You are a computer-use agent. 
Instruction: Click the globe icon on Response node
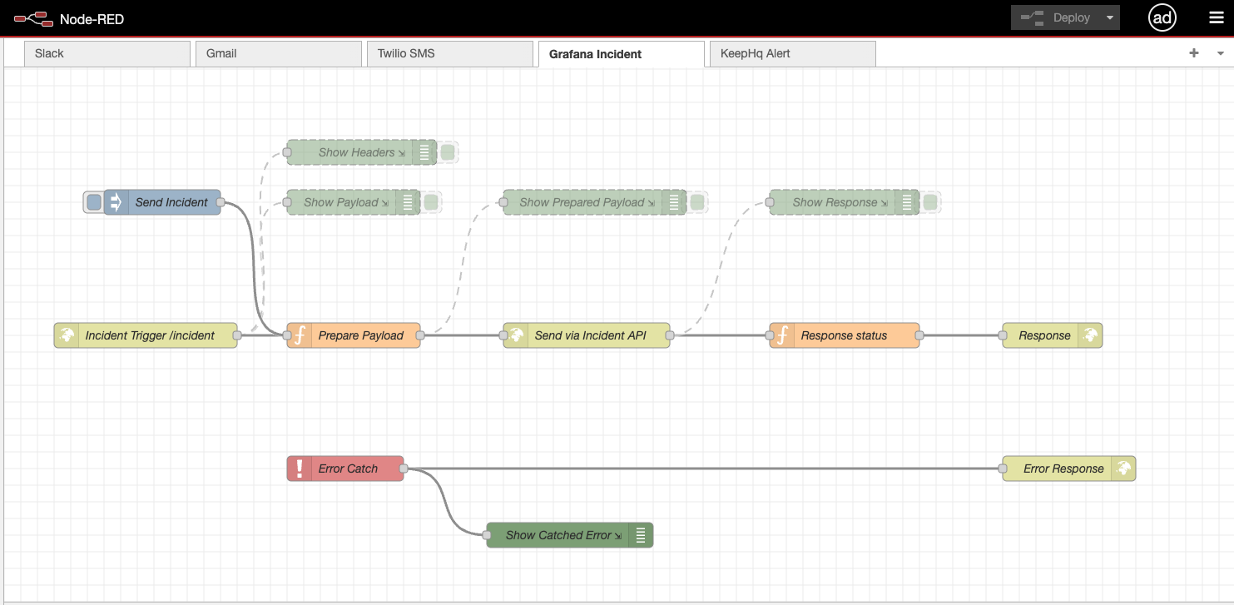point(1090,335)
